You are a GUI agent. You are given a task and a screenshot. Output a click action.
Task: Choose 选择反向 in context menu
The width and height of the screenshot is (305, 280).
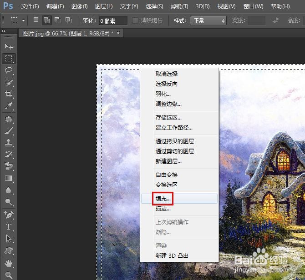[179, 84]
